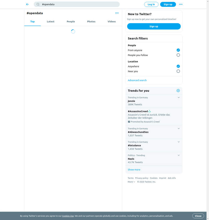The height and width of the screenshot is (220, 209).
Task: Open the Privacy policy footer link
Action: click(x=142, y=178)
